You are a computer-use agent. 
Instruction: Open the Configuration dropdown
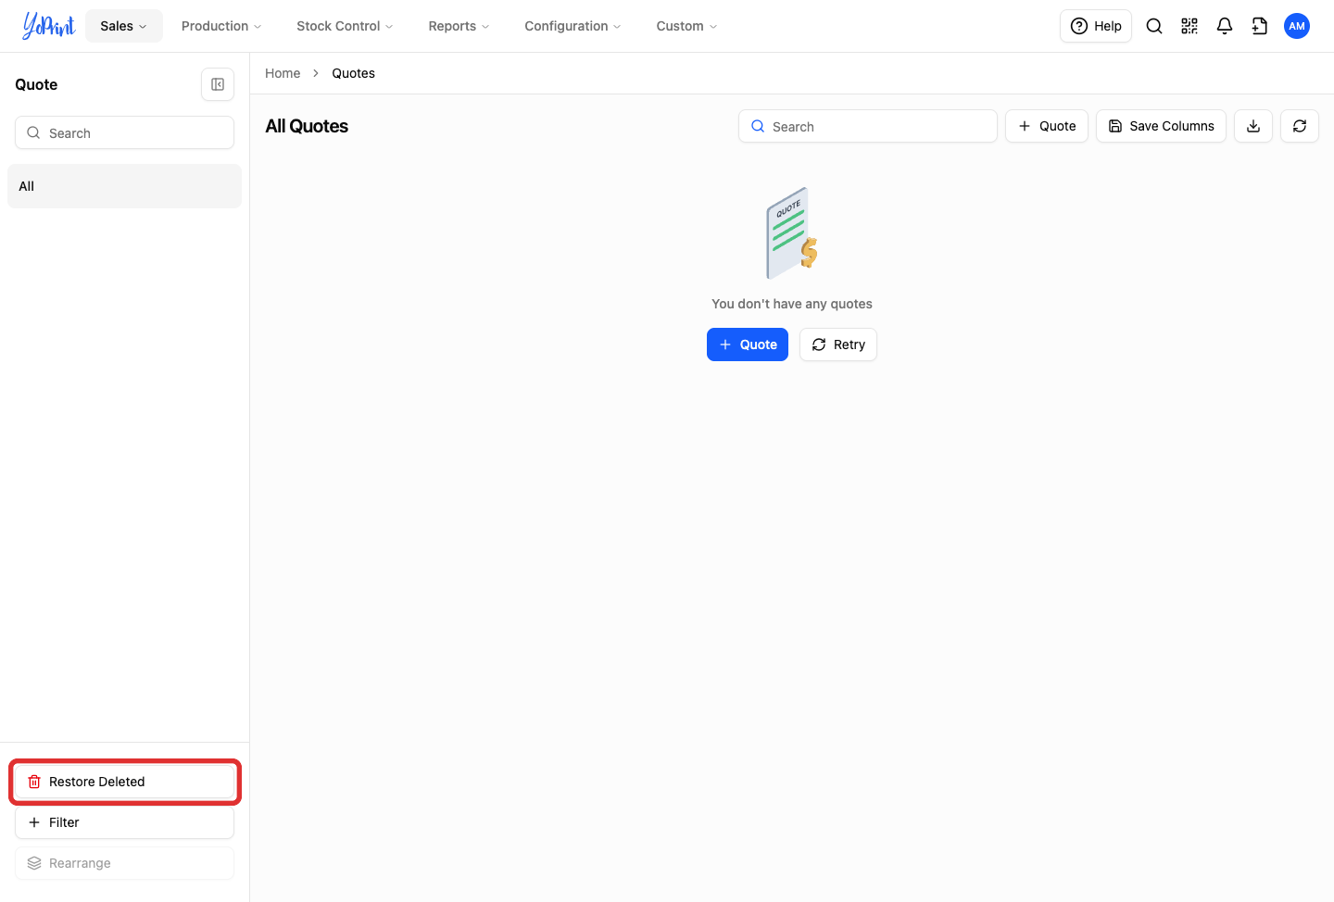pyautogui.click(x=573, y=26)
